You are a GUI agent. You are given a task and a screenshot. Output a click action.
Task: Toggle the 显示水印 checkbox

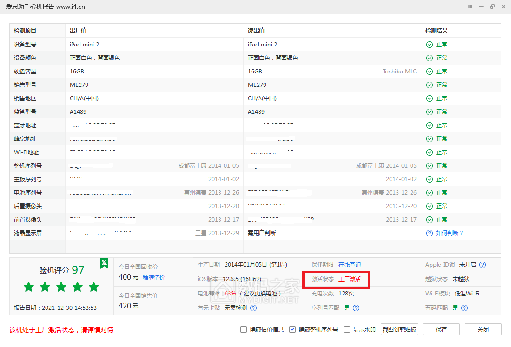[x=346, y=330]
